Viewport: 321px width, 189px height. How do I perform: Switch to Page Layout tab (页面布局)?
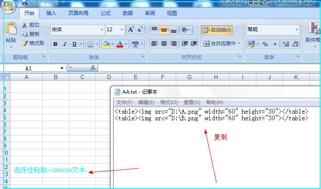[x=78, y=13]
